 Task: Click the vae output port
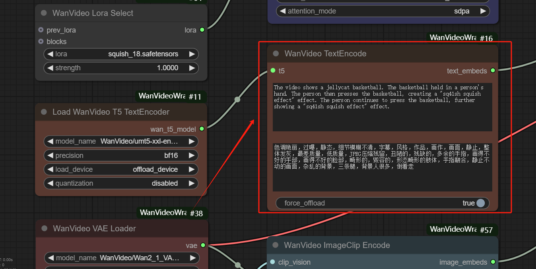[203, 245]
